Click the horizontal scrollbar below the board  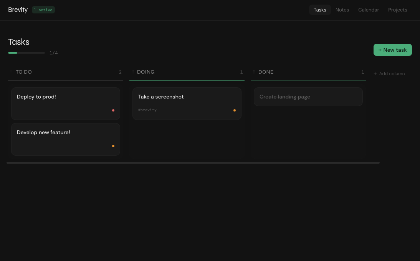coord(193,163)
